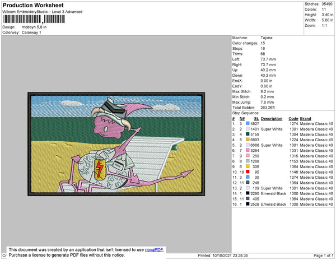The height and width of the screenshot is (260, 336).
Task: Click stitch count 6893 in row 4
Action: pos(255,140)
